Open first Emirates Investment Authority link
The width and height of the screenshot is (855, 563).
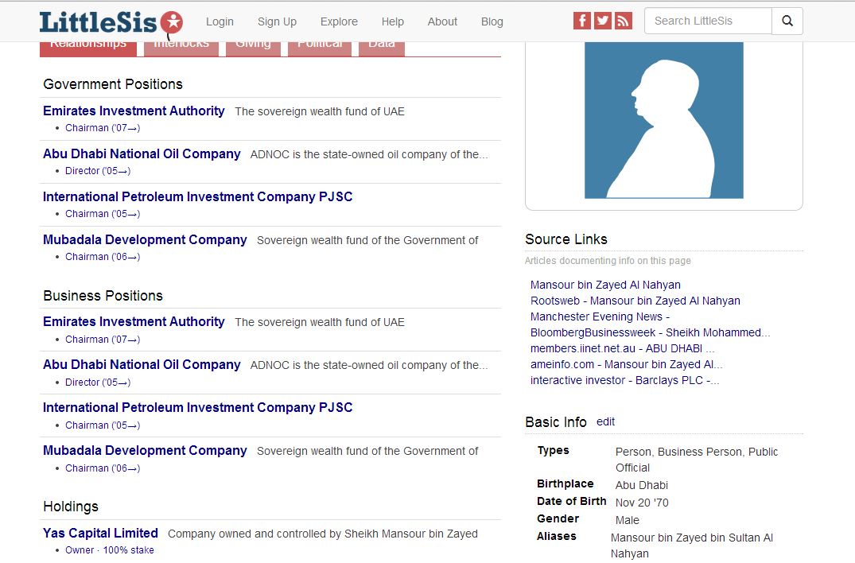coord(134,111)
